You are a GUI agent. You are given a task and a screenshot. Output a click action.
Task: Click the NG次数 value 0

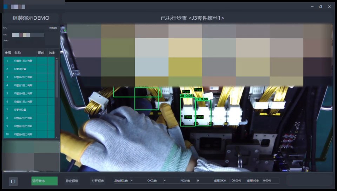[x=198, y=181]
